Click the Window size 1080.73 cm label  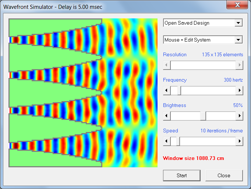(x=193, y=158)
